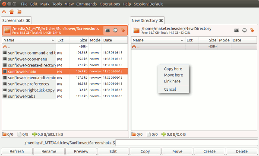
Task: Open the Edit menu
Action: click(34, 4)
